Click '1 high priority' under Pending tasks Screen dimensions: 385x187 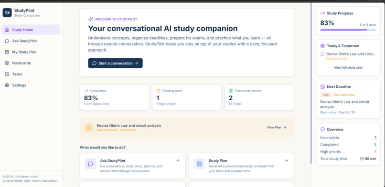pos(166,104)
